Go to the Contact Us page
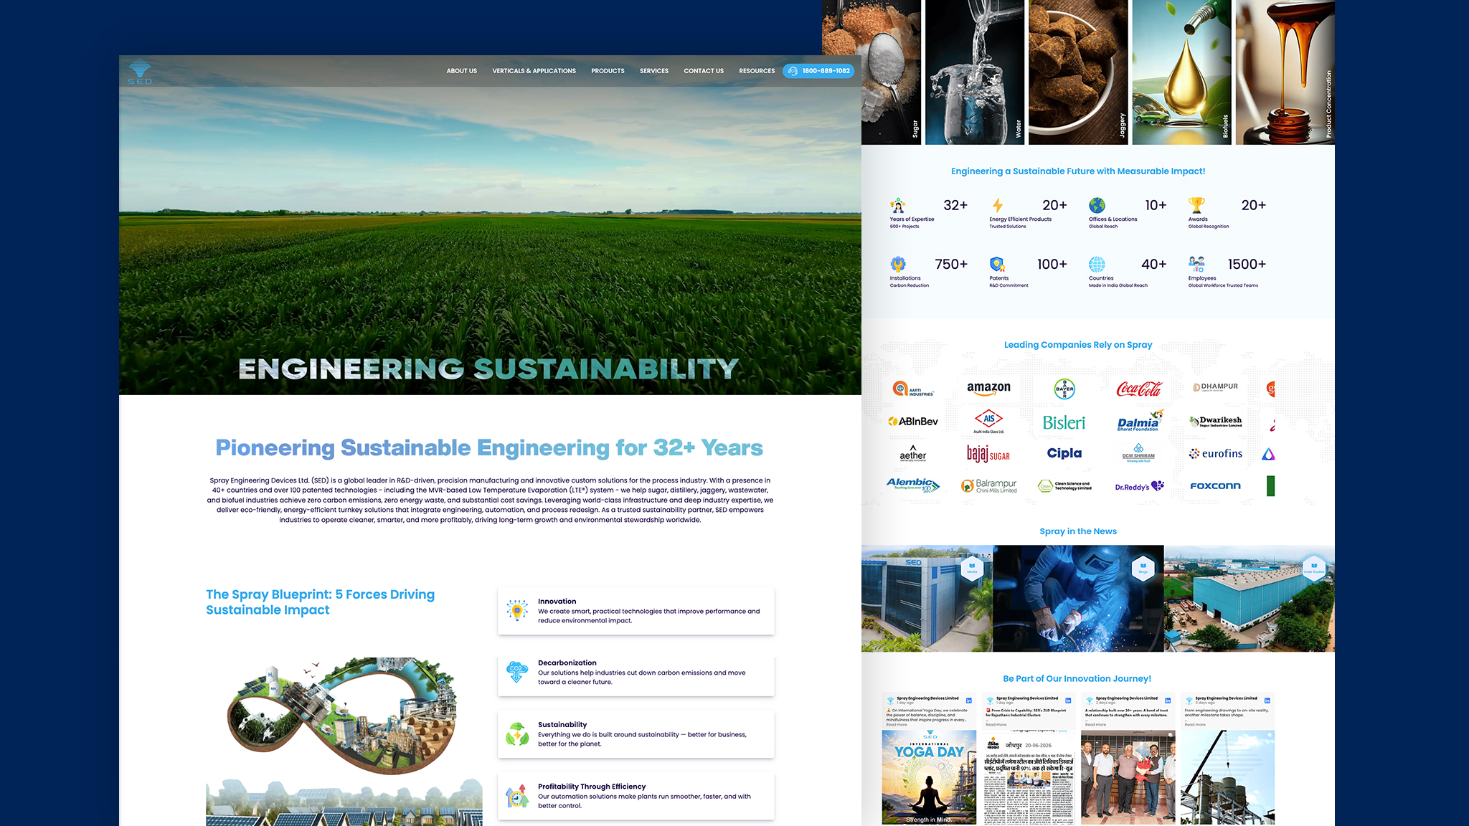1469x826 pixels. point(704,71)
